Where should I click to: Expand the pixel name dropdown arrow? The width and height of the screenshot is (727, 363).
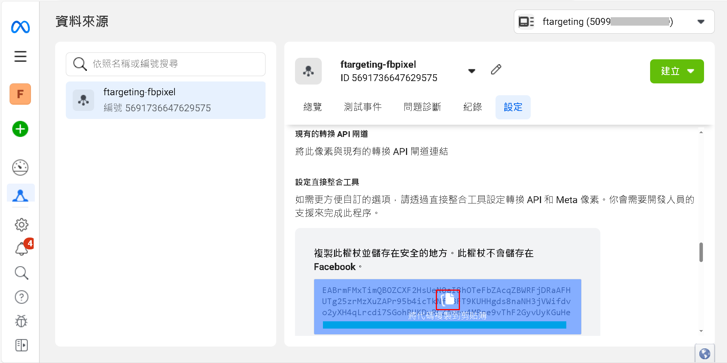click(x=472, y=71)
